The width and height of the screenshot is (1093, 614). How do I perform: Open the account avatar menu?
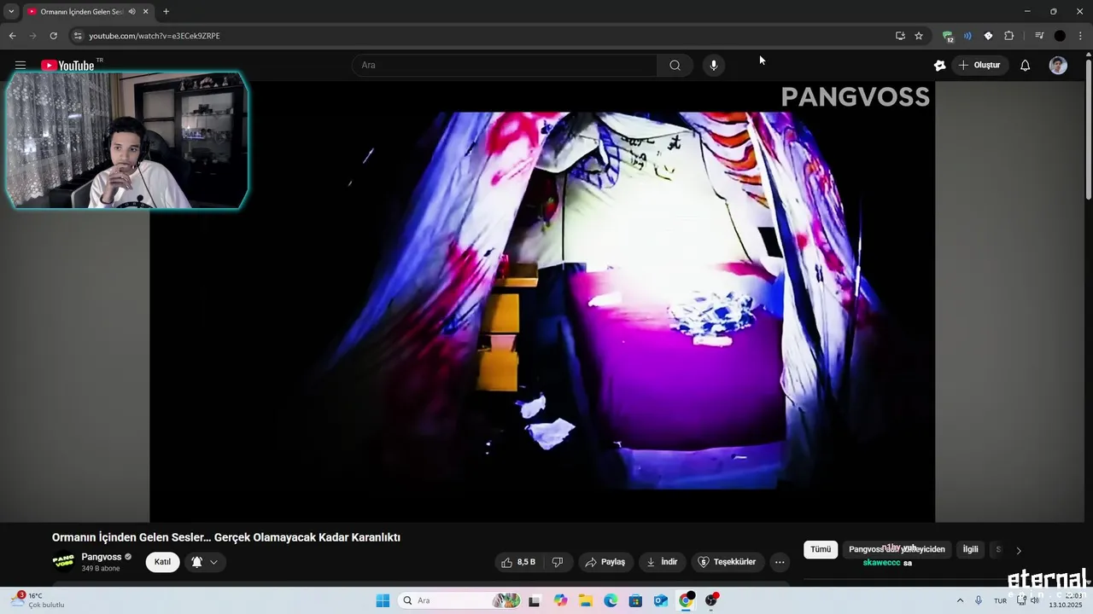pos(1058,65)
